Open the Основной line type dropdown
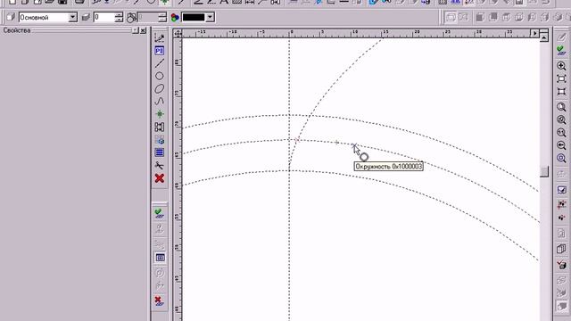This screenshot has width=571, height=321. tap(73, 17)
